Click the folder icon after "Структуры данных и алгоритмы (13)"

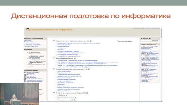tap(89, 69)
